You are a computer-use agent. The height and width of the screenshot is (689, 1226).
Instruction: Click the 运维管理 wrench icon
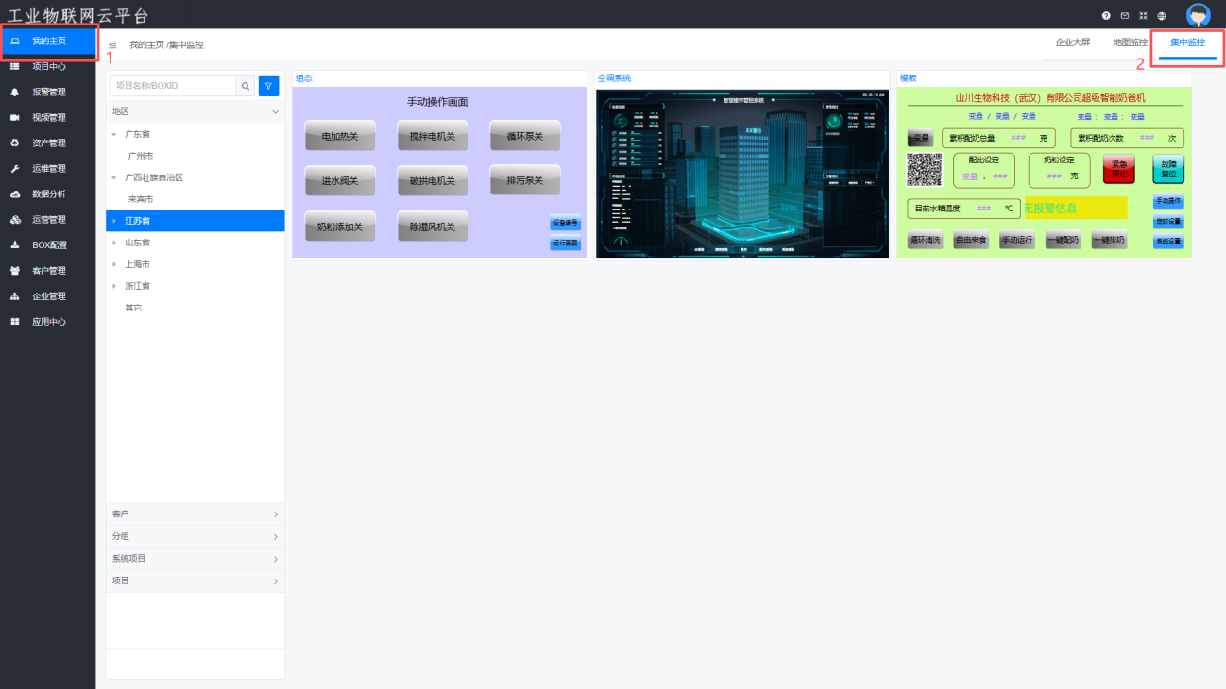pyautogui.click(x=15, y=169)
